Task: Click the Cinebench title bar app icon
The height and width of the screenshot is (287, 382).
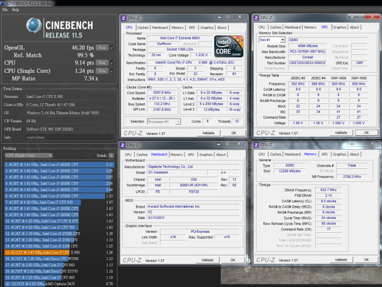Action: point(2,3)
